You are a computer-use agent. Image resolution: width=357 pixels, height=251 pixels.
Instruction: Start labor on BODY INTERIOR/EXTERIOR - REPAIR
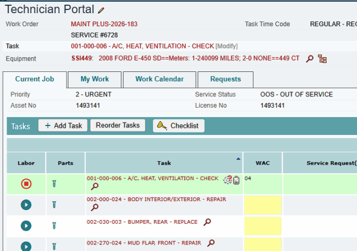(x=26, y=205)
